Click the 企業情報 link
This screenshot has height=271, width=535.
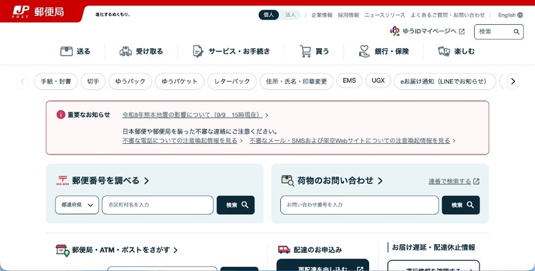(x=322, y=15)
